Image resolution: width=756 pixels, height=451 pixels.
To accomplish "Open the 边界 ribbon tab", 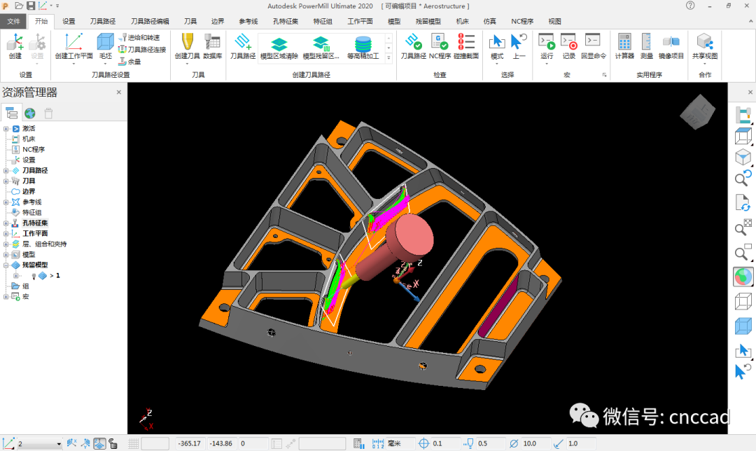I will point(218,21).
